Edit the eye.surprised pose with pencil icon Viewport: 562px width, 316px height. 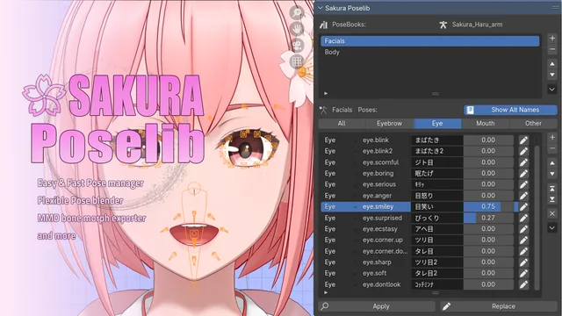pos(523,218)
